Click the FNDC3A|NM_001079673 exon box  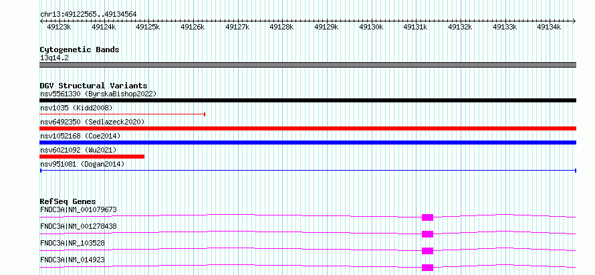(x=427, y=217)
